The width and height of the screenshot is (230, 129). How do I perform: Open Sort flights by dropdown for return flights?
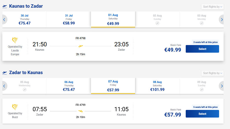coord(212,73)
